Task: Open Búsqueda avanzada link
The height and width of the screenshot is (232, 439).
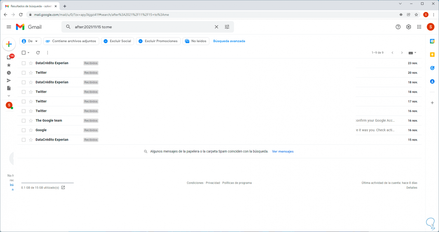Action: (229, 41)
